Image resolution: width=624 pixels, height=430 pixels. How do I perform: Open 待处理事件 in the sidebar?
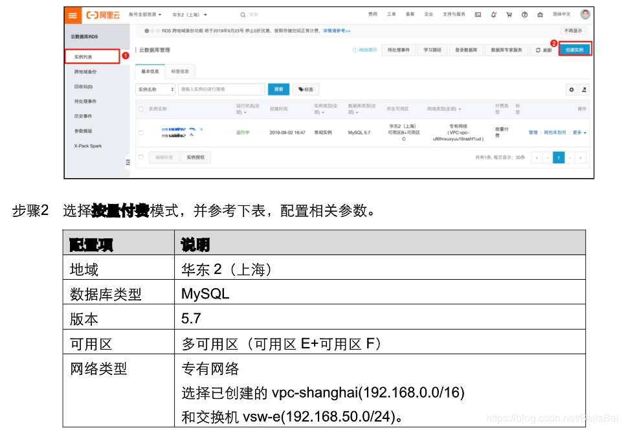(85, 102)
